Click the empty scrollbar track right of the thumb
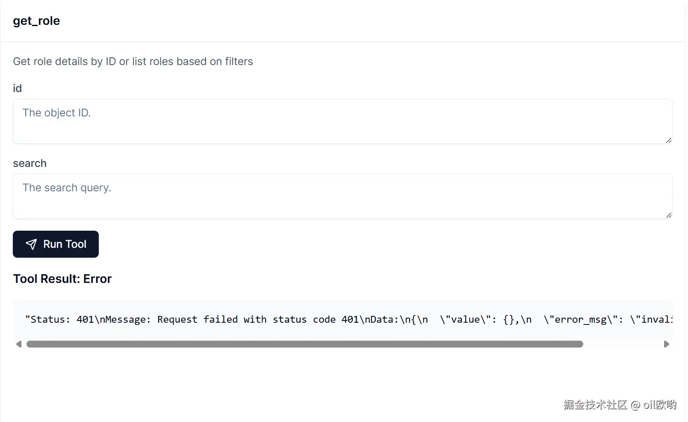Viewport: 688px width, 422px height. click(622, 344)
